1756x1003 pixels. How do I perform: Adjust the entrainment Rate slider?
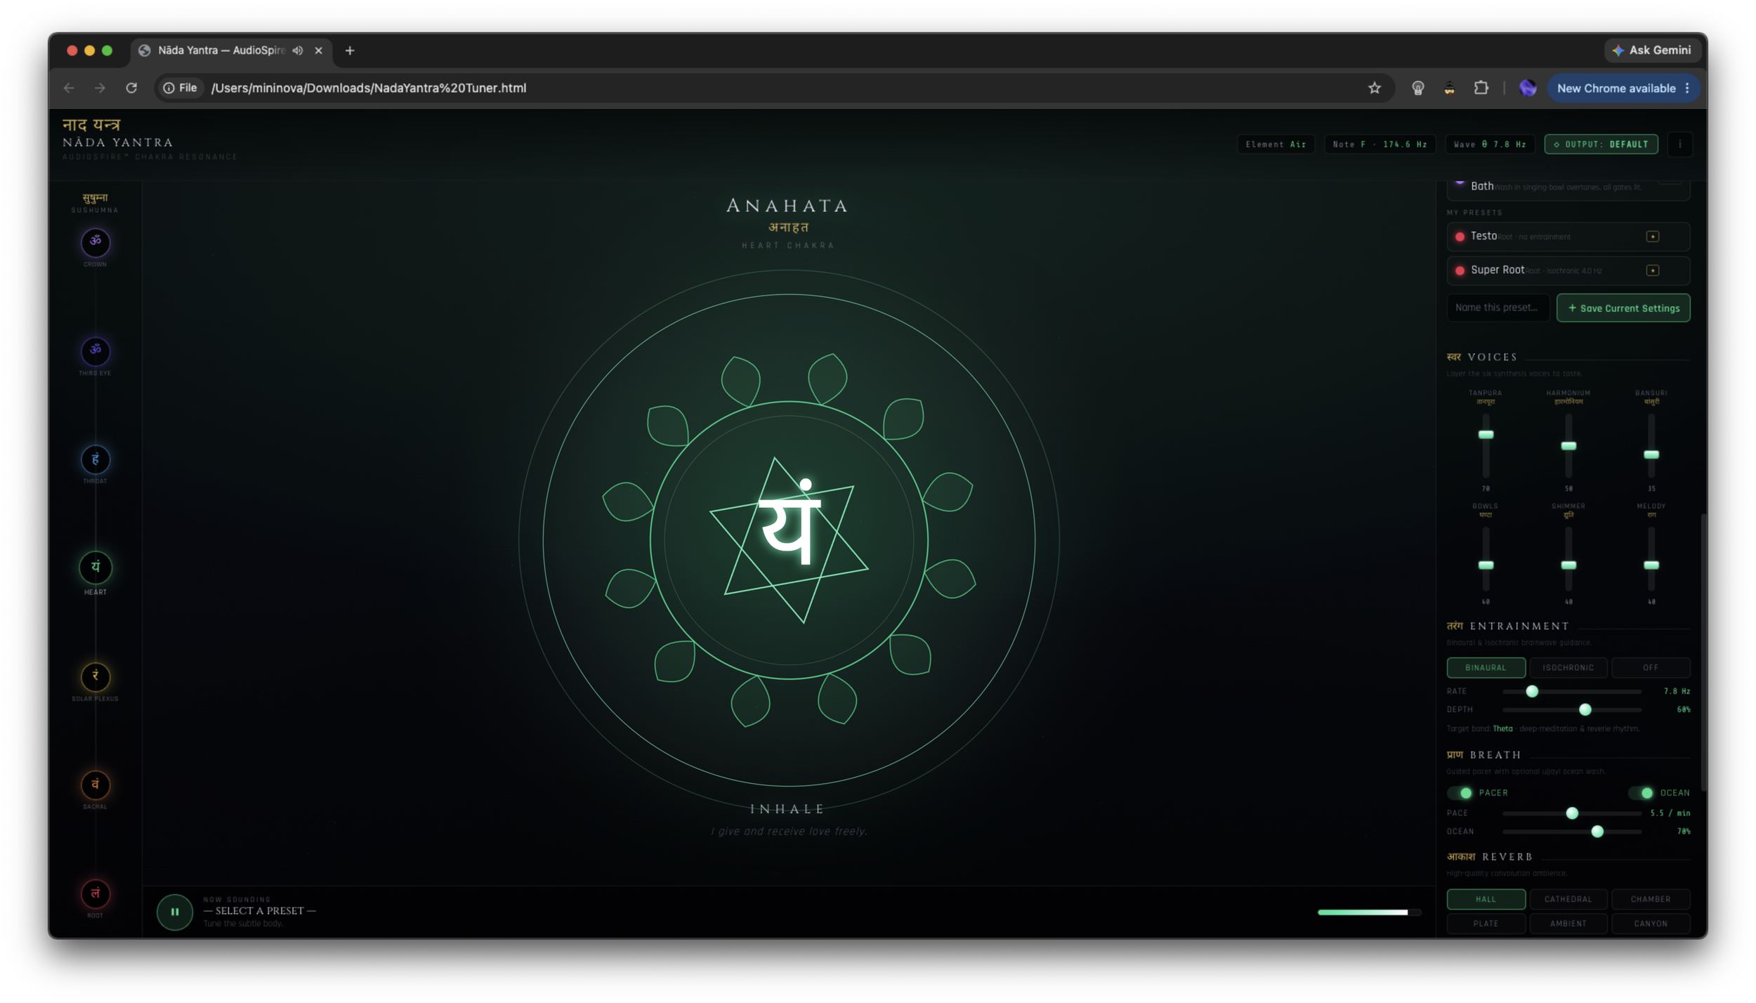coord(1571,692)
